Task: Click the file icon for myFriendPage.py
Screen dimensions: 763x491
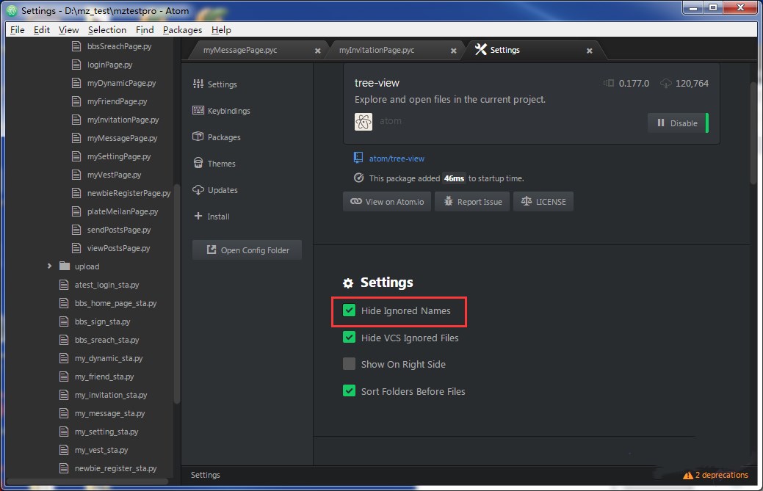Action: tap(76, 101)
